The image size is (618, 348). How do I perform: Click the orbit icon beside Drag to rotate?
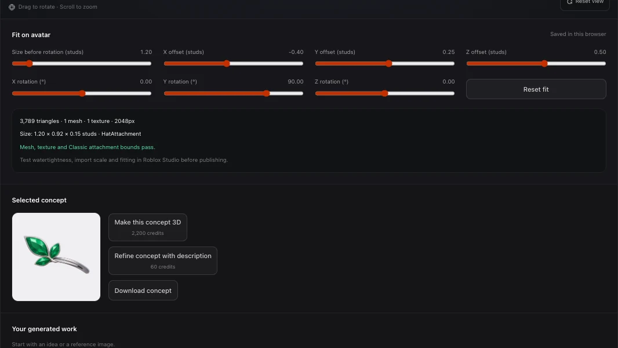[12, 7]
